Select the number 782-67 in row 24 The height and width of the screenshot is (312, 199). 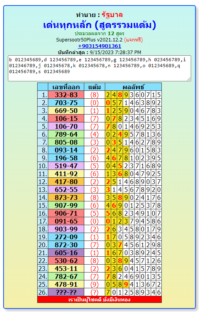(66, 276)
